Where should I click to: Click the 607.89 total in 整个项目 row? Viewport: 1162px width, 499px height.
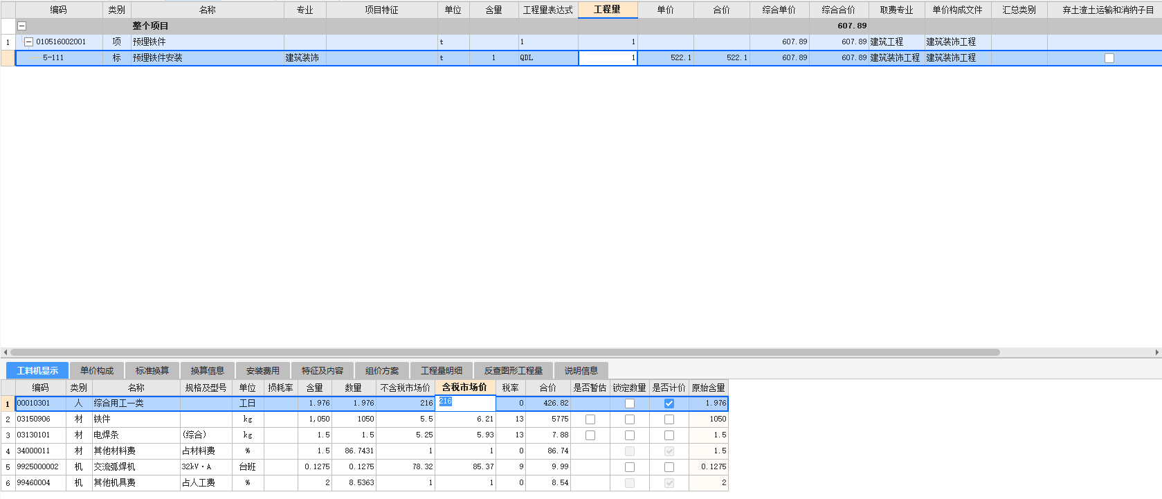[x=852, y=26]
